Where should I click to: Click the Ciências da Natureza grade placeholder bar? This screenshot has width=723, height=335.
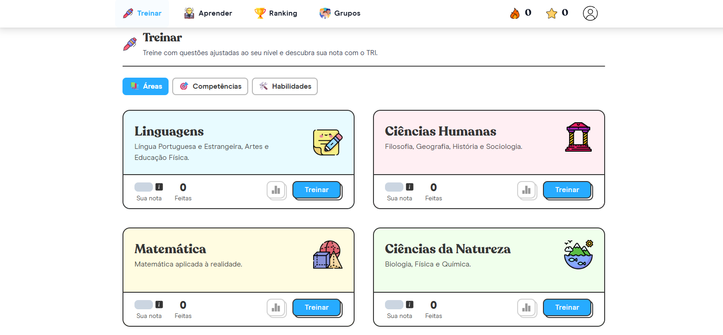[394, 305]
